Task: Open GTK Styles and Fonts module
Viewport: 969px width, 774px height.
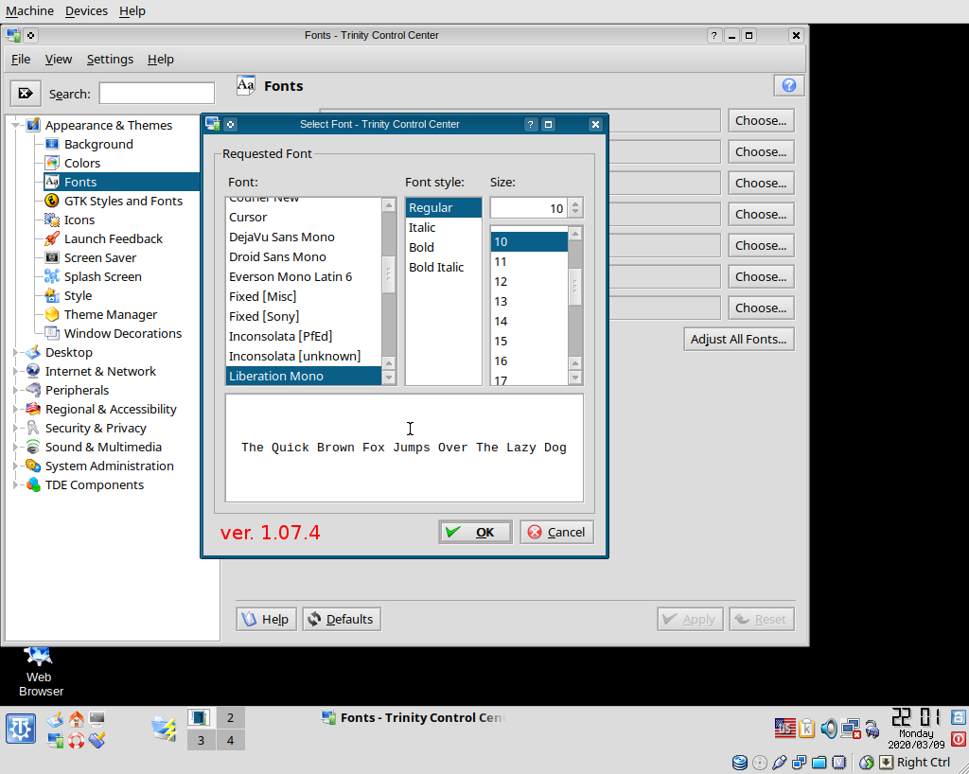Action: tap(123, 201)
